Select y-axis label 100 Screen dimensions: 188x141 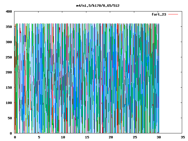tap(9, 103)
